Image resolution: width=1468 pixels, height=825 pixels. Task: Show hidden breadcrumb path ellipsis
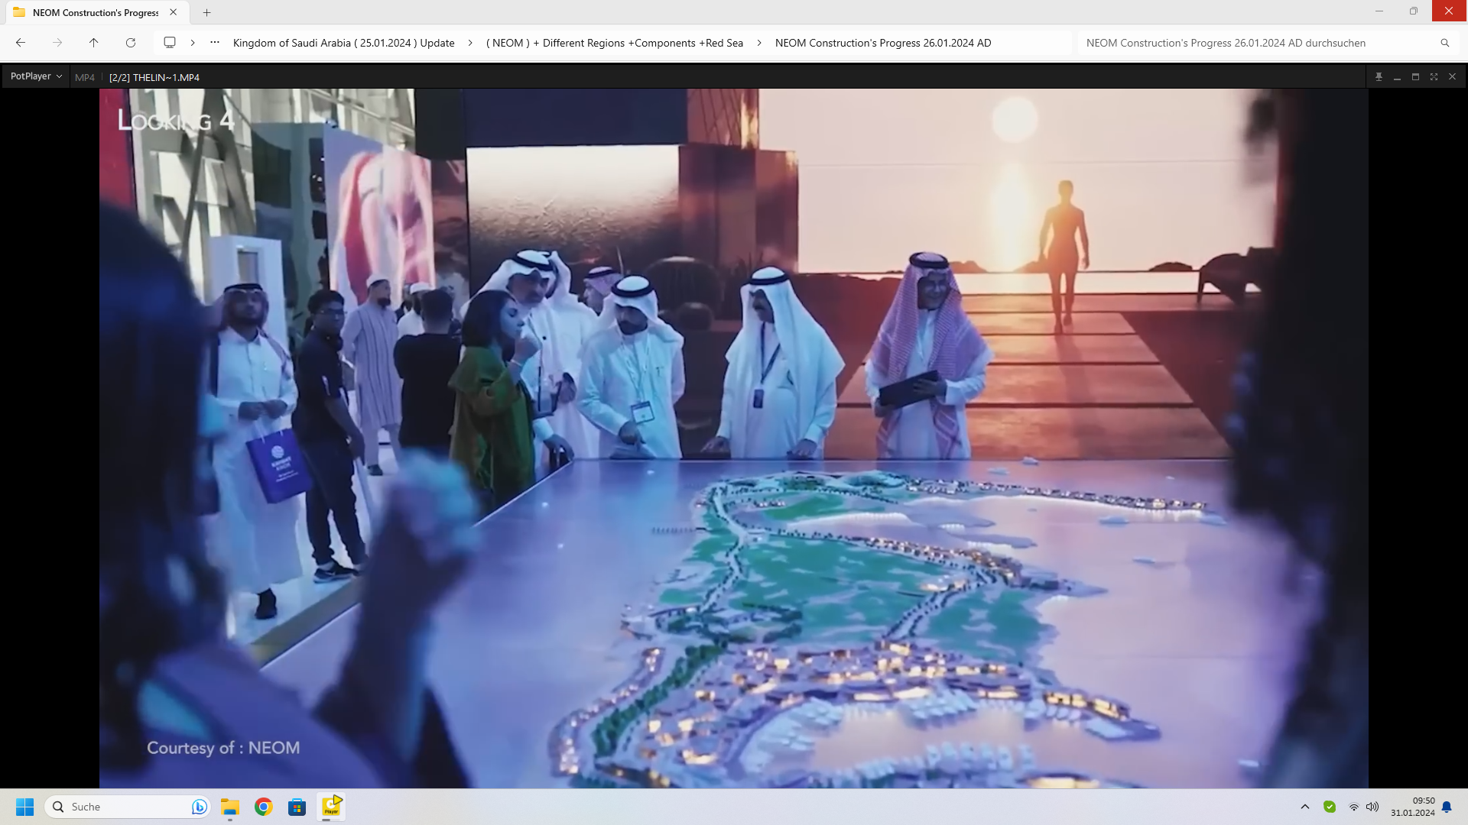215,43
